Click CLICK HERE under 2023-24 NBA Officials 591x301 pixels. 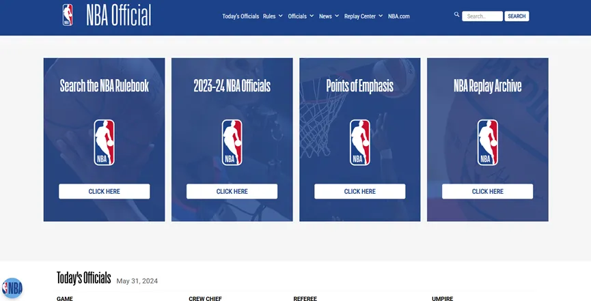(x=232, y=192)
